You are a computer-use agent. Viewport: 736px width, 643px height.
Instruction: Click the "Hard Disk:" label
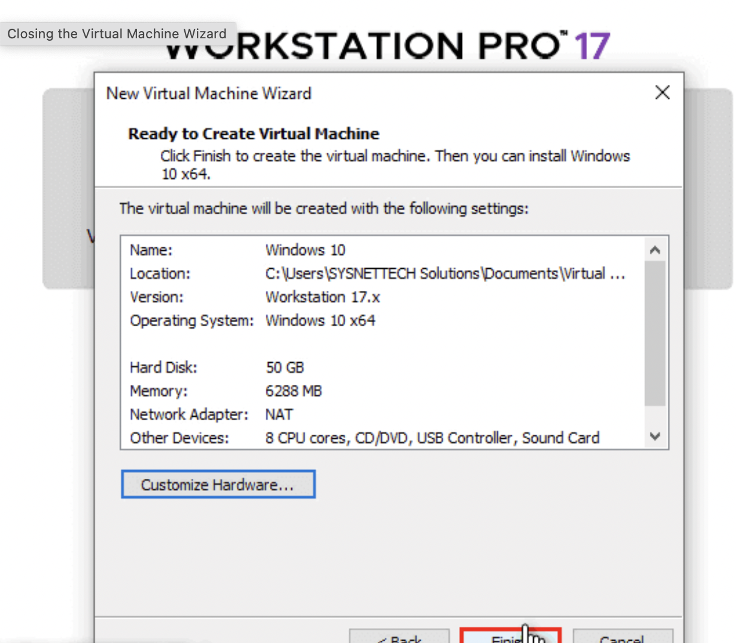point(163,367)
